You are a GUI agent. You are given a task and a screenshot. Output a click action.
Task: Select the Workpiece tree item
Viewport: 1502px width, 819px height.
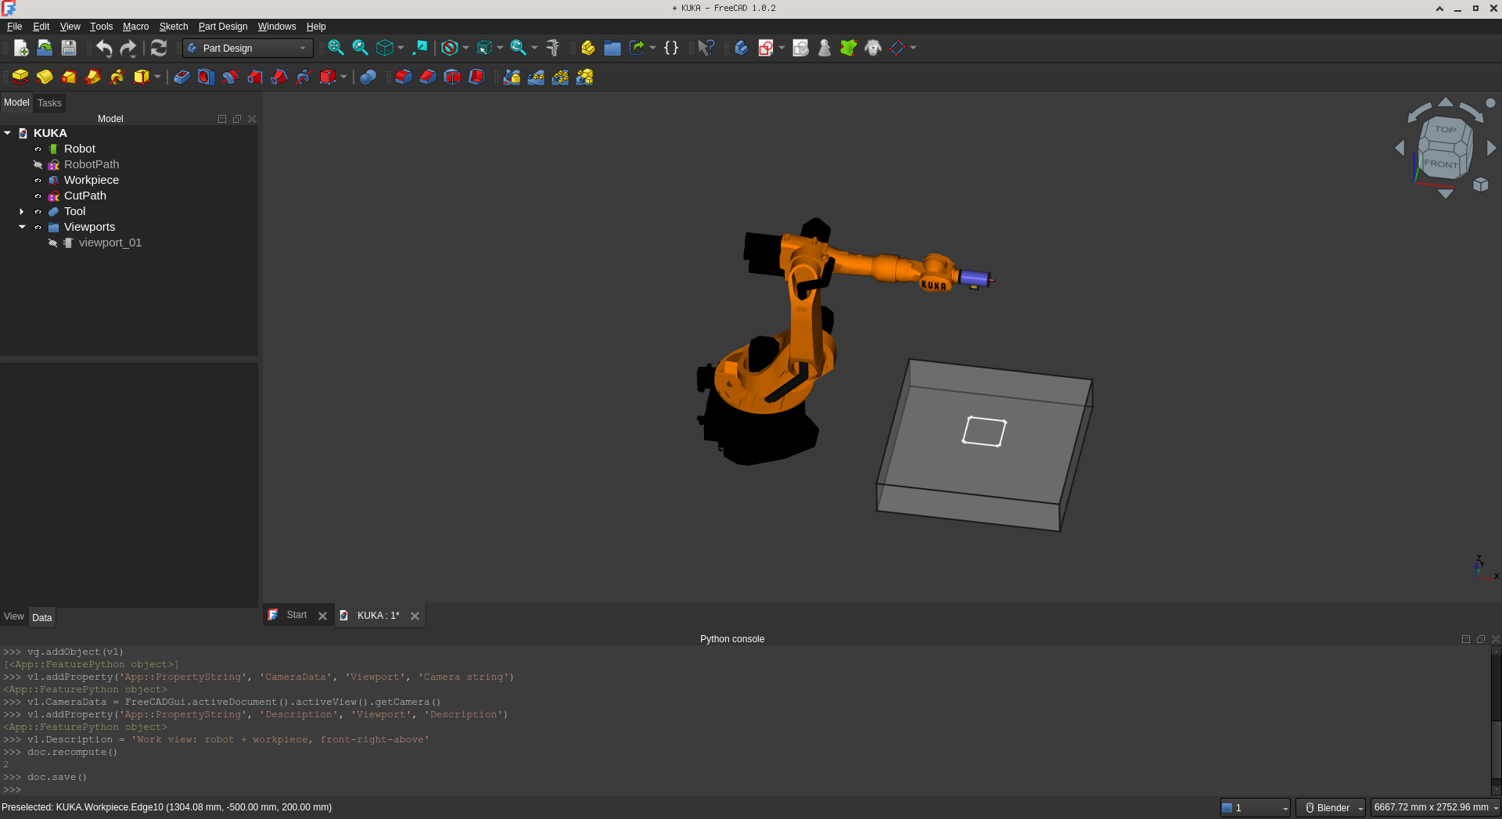(92, 180)
